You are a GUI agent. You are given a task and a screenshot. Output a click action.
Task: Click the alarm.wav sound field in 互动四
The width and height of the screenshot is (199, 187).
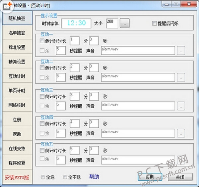(x=138, y=133)
